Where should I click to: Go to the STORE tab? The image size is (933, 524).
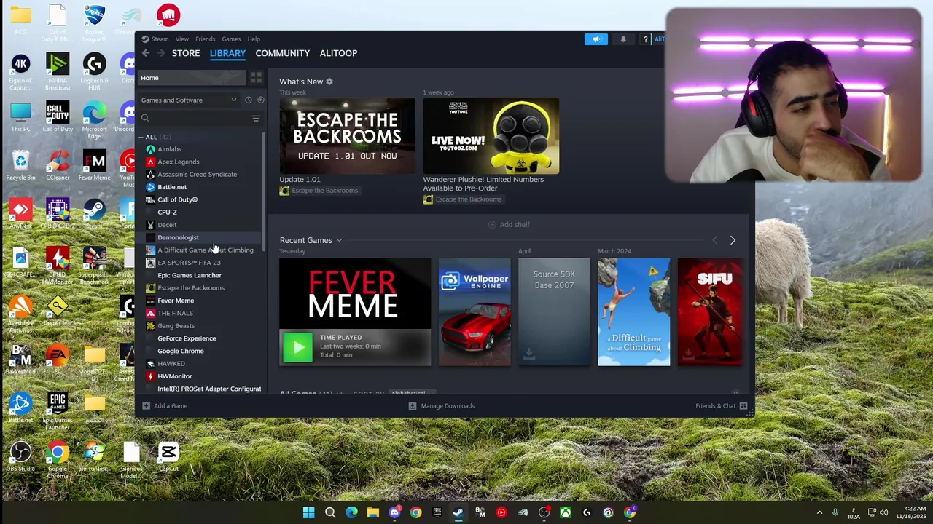pyautogui.click(x=186, y=53)
